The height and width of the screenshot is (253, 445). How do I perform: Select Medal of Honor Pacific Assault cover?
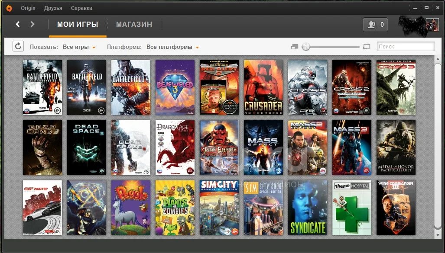point(396,147)
